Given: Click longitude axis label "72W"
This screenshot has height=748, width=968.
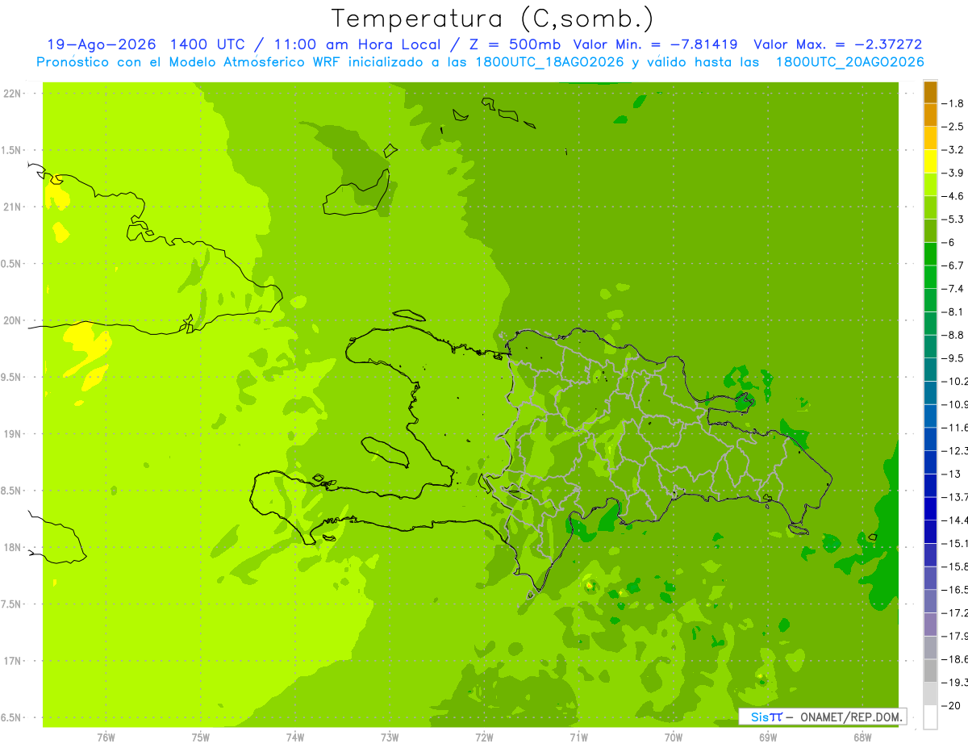Looking at the screenshot, I should pos(484,737).
